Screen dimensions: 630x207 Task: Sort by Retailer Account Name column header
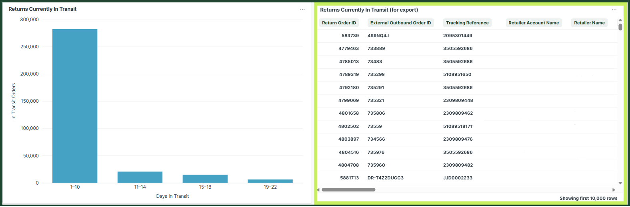(x=534, y=23)
